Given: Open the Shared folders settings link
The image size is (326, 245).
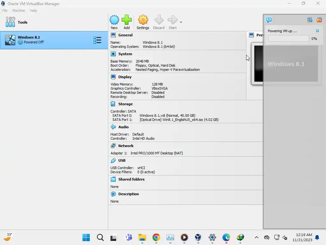Looking at the screenshot, I should click(131, 179).
